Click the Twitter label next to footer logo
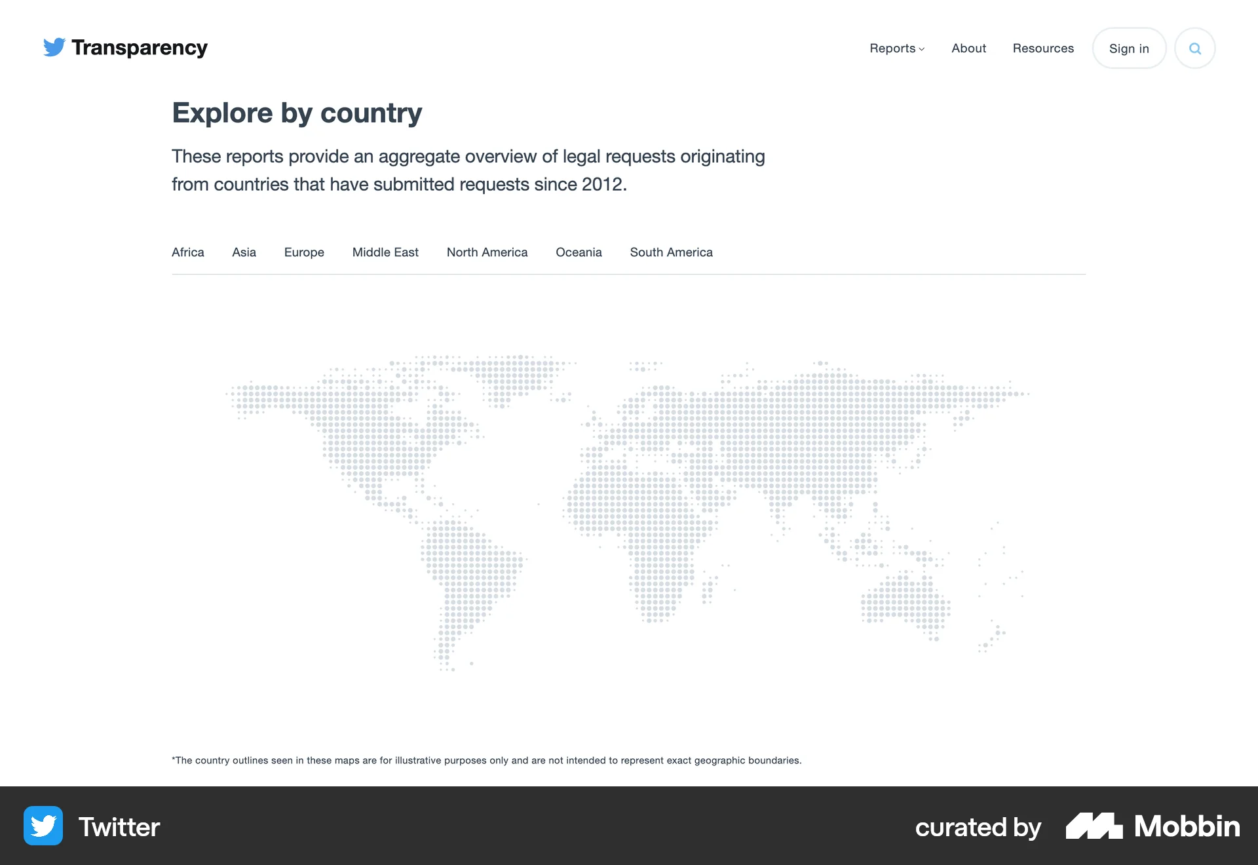This screenshot has height=865, width=1258. pos(119,826)
